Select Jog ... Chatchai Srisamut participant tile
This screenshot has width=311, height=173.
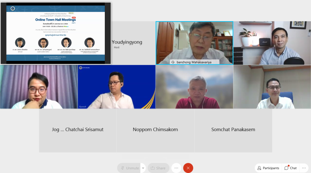[78, 130]
